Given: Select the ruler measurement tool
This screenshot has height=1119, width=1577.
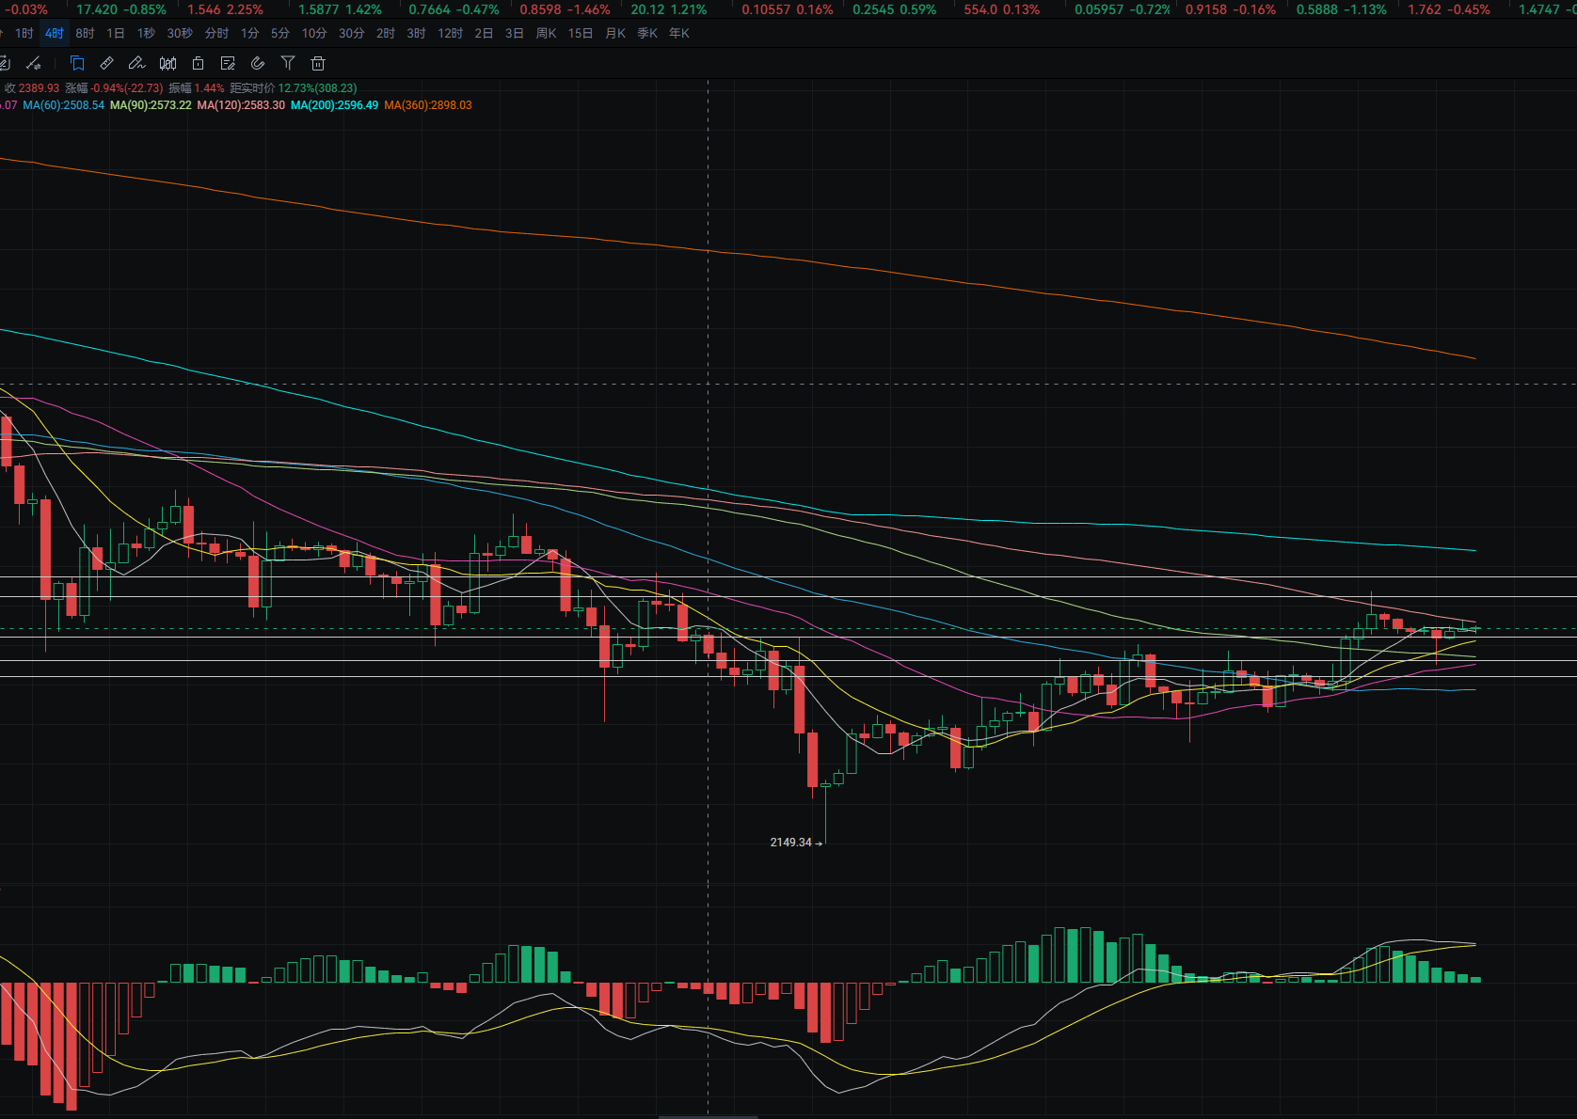Looking at the screenshot, I should click(107, 63).
